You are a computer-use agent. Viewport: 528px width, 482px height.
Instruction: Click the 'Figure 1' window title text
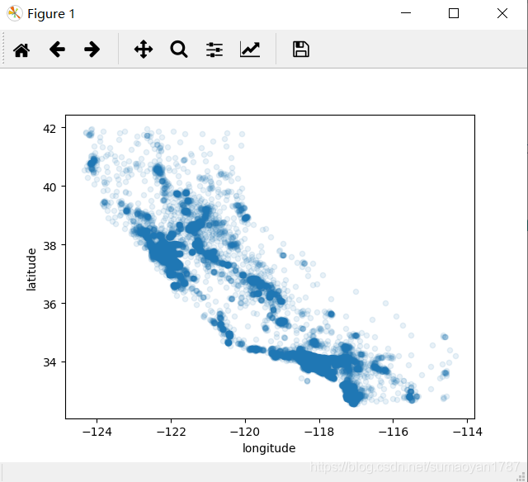[51, 14]
